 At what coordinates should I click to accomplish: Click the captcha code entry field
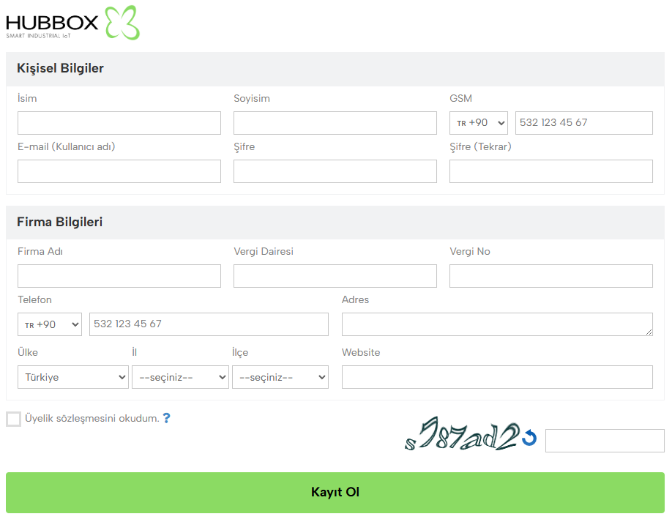click(x=605, y=441)
